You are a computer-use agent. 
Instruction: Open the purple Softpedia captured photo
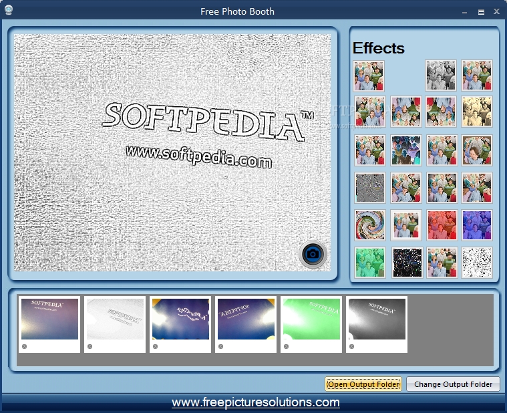[x=49, y=319]
